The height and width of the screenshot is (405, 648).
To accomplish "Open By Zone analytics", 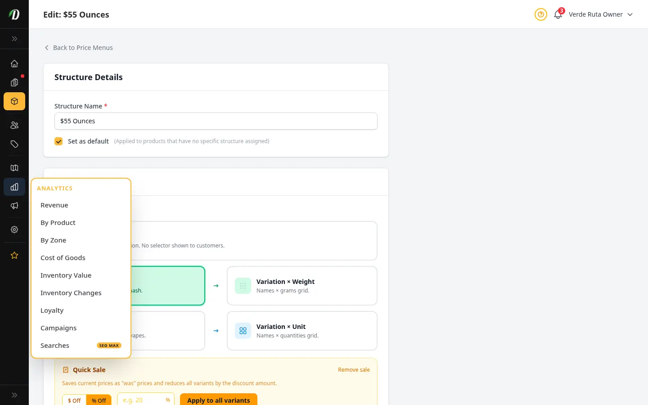I will click(81, 240).
